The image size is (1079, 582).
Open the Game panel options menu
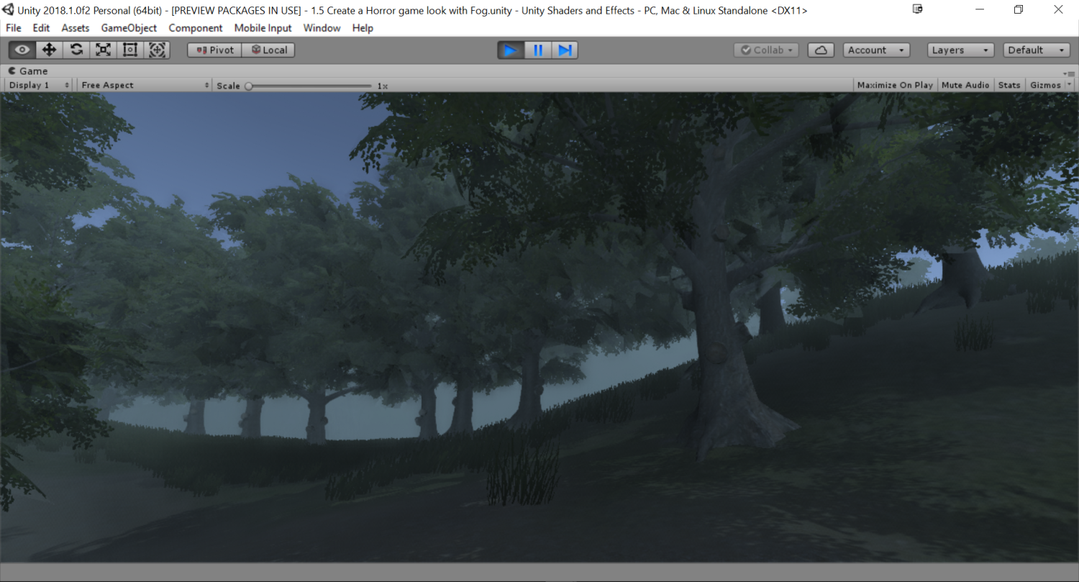(x=1070, y=73)
